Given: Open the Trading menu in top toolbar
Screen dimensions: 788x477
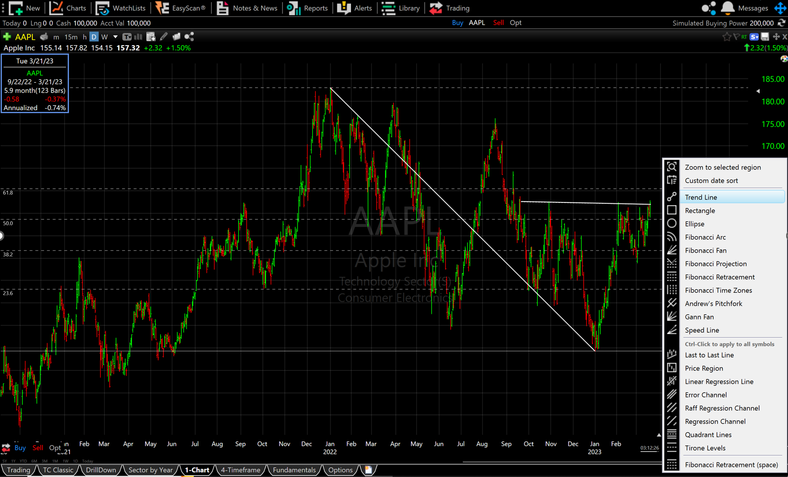Looking at the screenshot, I should [449, 8].
